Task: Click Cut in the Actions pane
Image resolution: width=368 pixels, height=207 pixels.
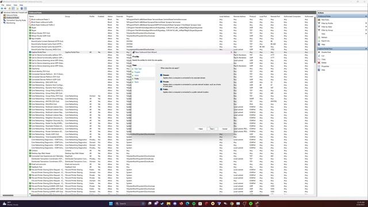Action: 323,56
